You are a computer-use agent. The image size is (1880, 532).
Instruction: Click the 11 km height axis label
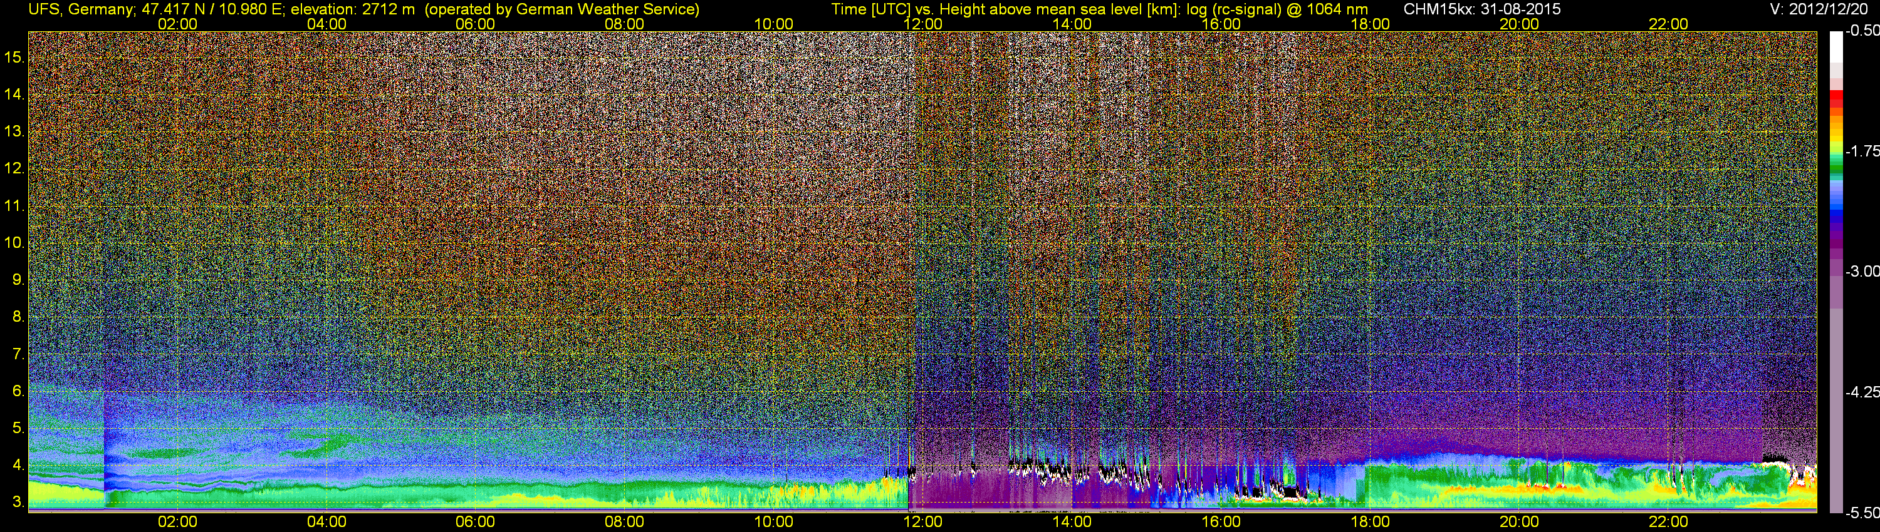click(14, 205)
